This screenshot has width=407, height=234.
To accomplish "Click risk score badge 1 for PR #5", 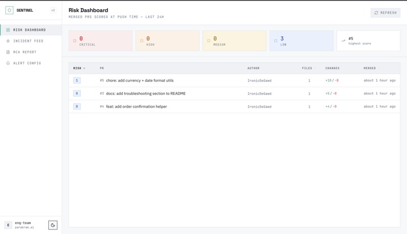I will coord(77,80).
